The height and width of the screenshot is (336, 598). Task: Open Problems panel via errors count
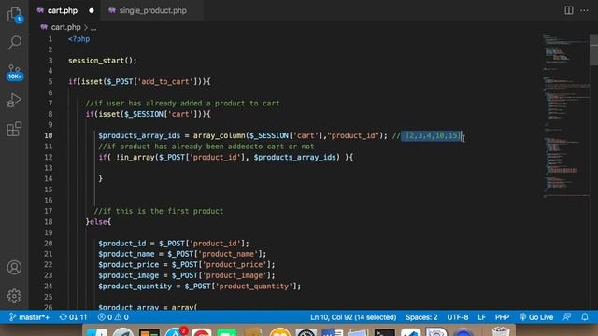[x=105, y=317]
